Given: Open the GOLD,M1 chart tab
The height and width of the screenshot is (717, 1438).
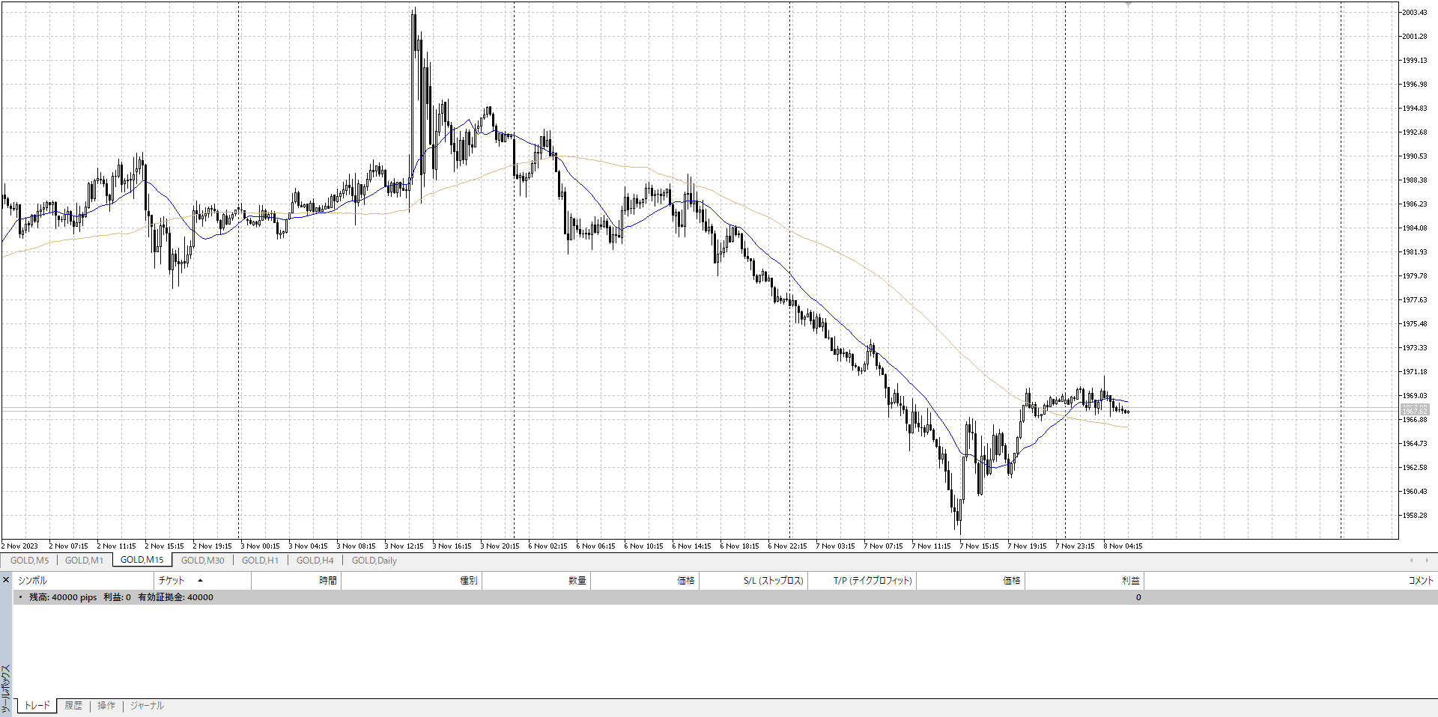Looking at the screenshot, I should [84, 561].
